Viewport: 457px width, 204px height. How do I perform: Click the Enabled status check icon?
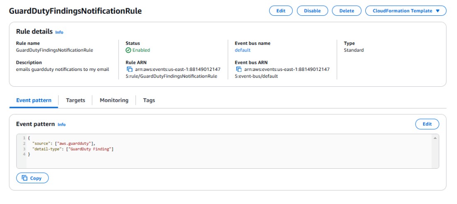(x=128, y=50)
